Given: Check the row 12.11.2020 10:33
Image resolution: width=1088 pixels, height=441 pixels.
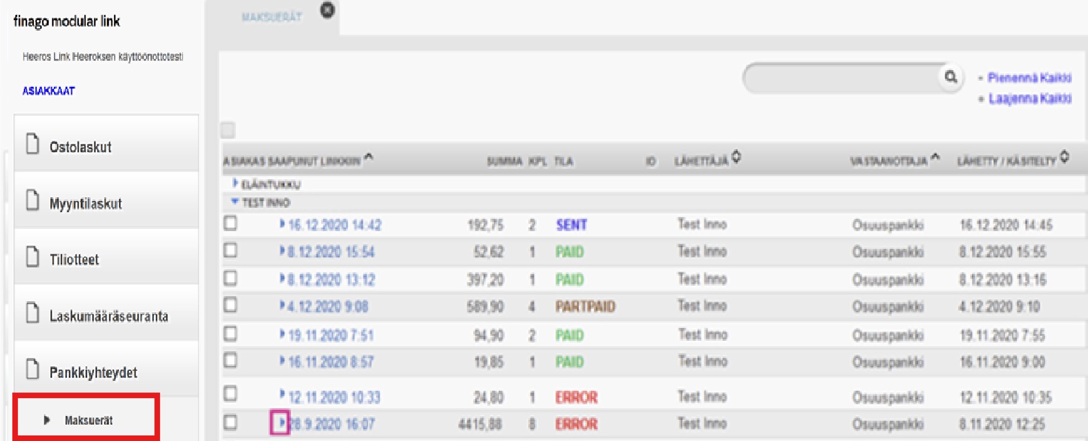Looking at the screenshot, I should pos(230,394).
